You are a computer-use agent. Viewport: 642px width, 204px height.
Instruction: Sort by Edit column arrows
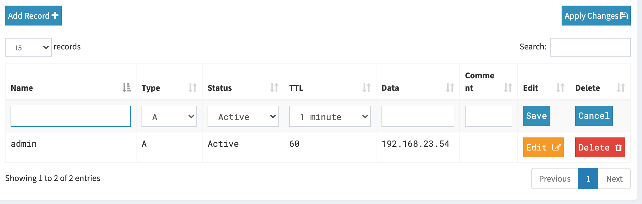[560, 88]
